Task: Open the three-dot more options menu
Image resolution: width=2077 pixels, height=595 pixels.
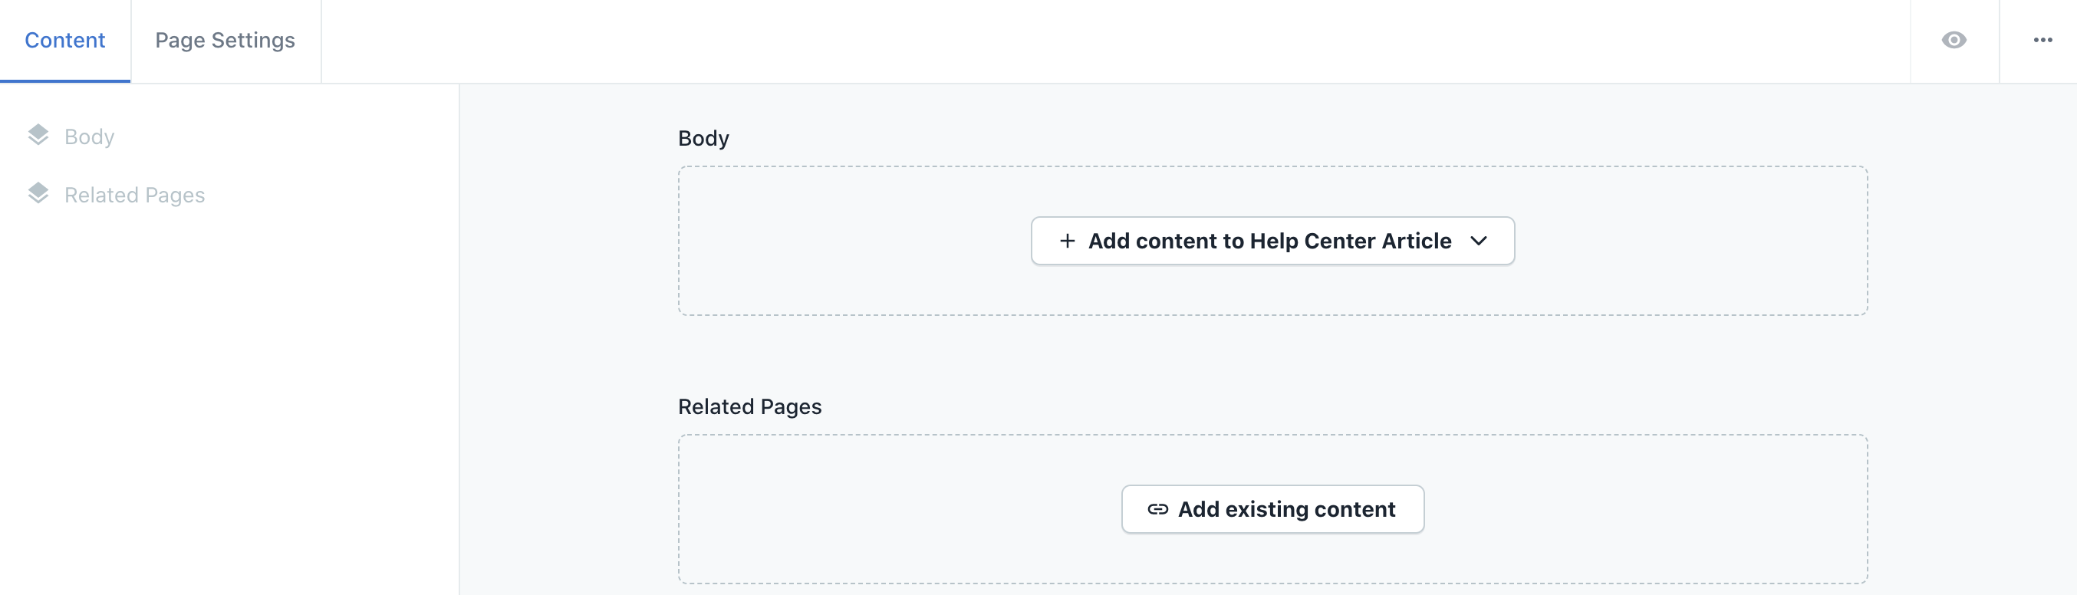Action: pos(2042,41)
